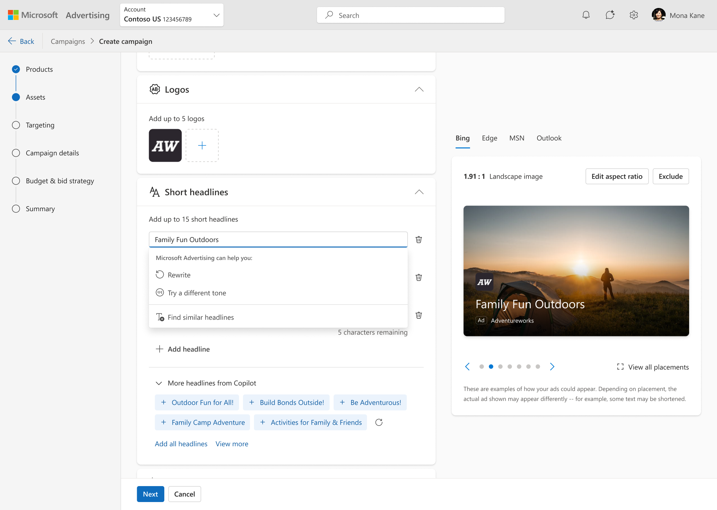Click the Exclude button
This screenshot has width=717, height=510.
coord(671,176)
